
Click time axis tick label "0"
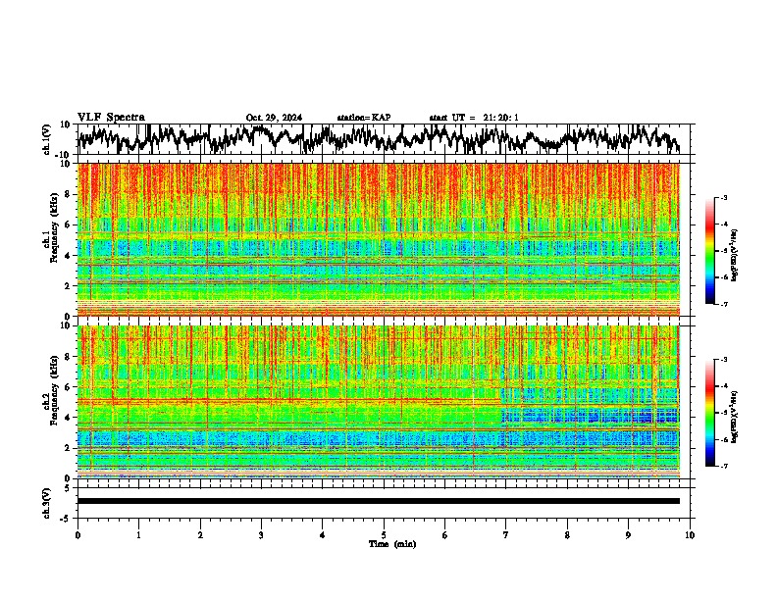click(x=78, y=535)
